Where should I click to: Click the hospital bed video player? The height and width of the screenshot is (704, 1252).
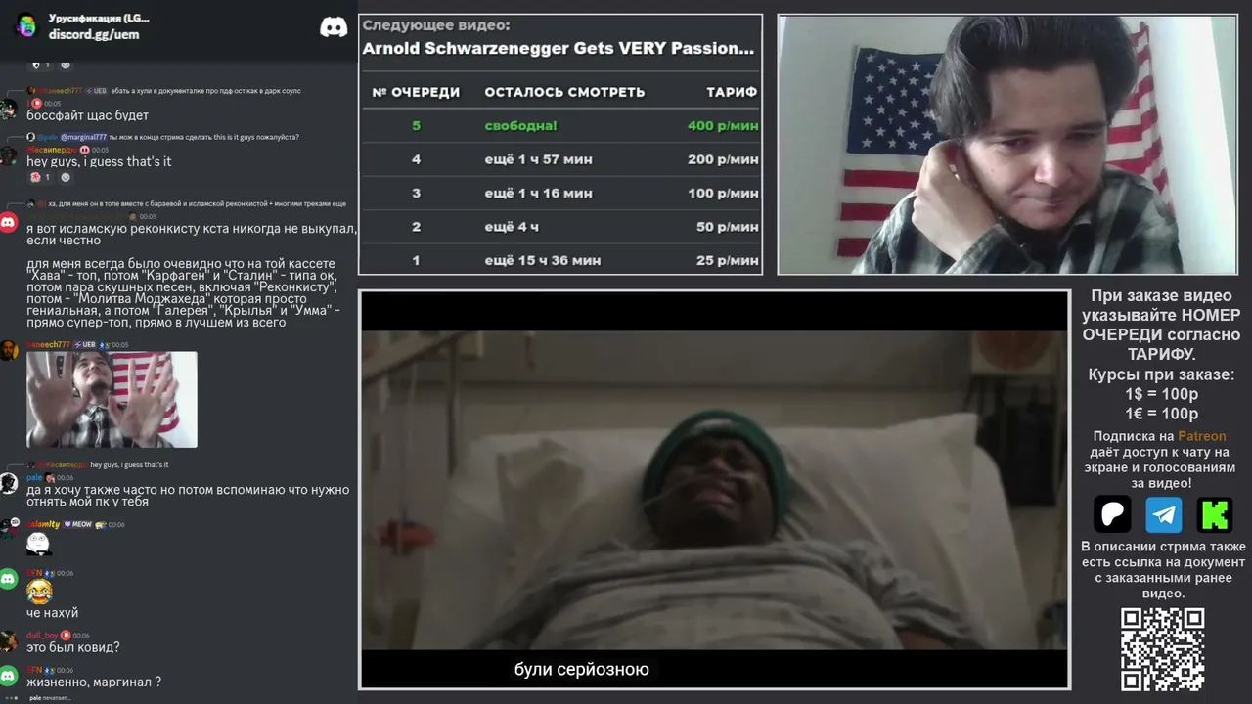tap(714, 490)
